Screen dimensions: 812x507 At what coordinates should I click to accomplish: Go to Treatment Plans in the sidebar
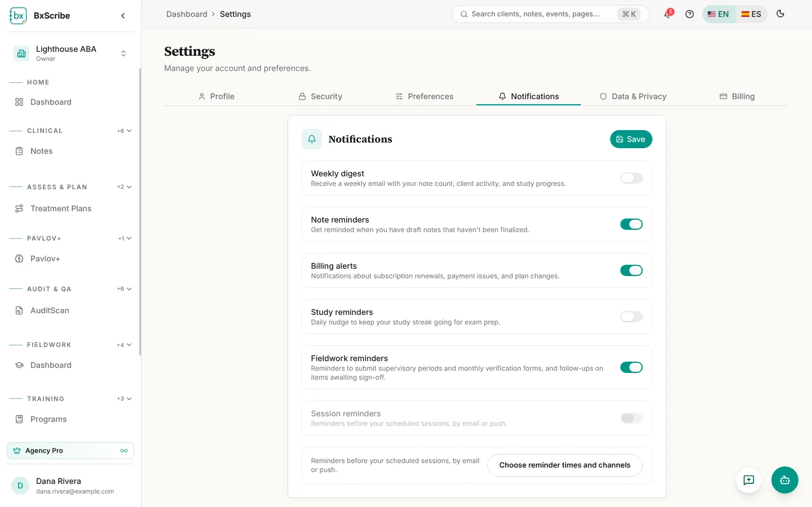[70, 208]
